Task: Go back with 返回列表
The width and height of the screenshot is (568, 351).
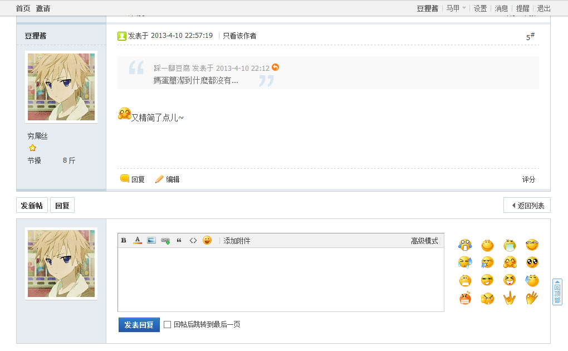Action: (527, 206)
